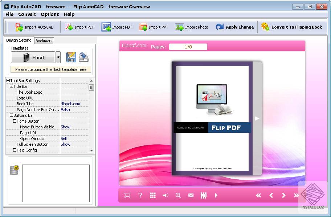Toggle the sound icon in the preview toolbar
This screenshot has width=331, height=217.
[165, 195]
